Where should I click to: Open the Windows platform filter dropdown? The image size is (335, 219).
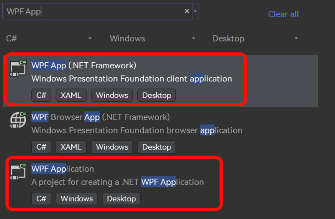click(153, 39)
